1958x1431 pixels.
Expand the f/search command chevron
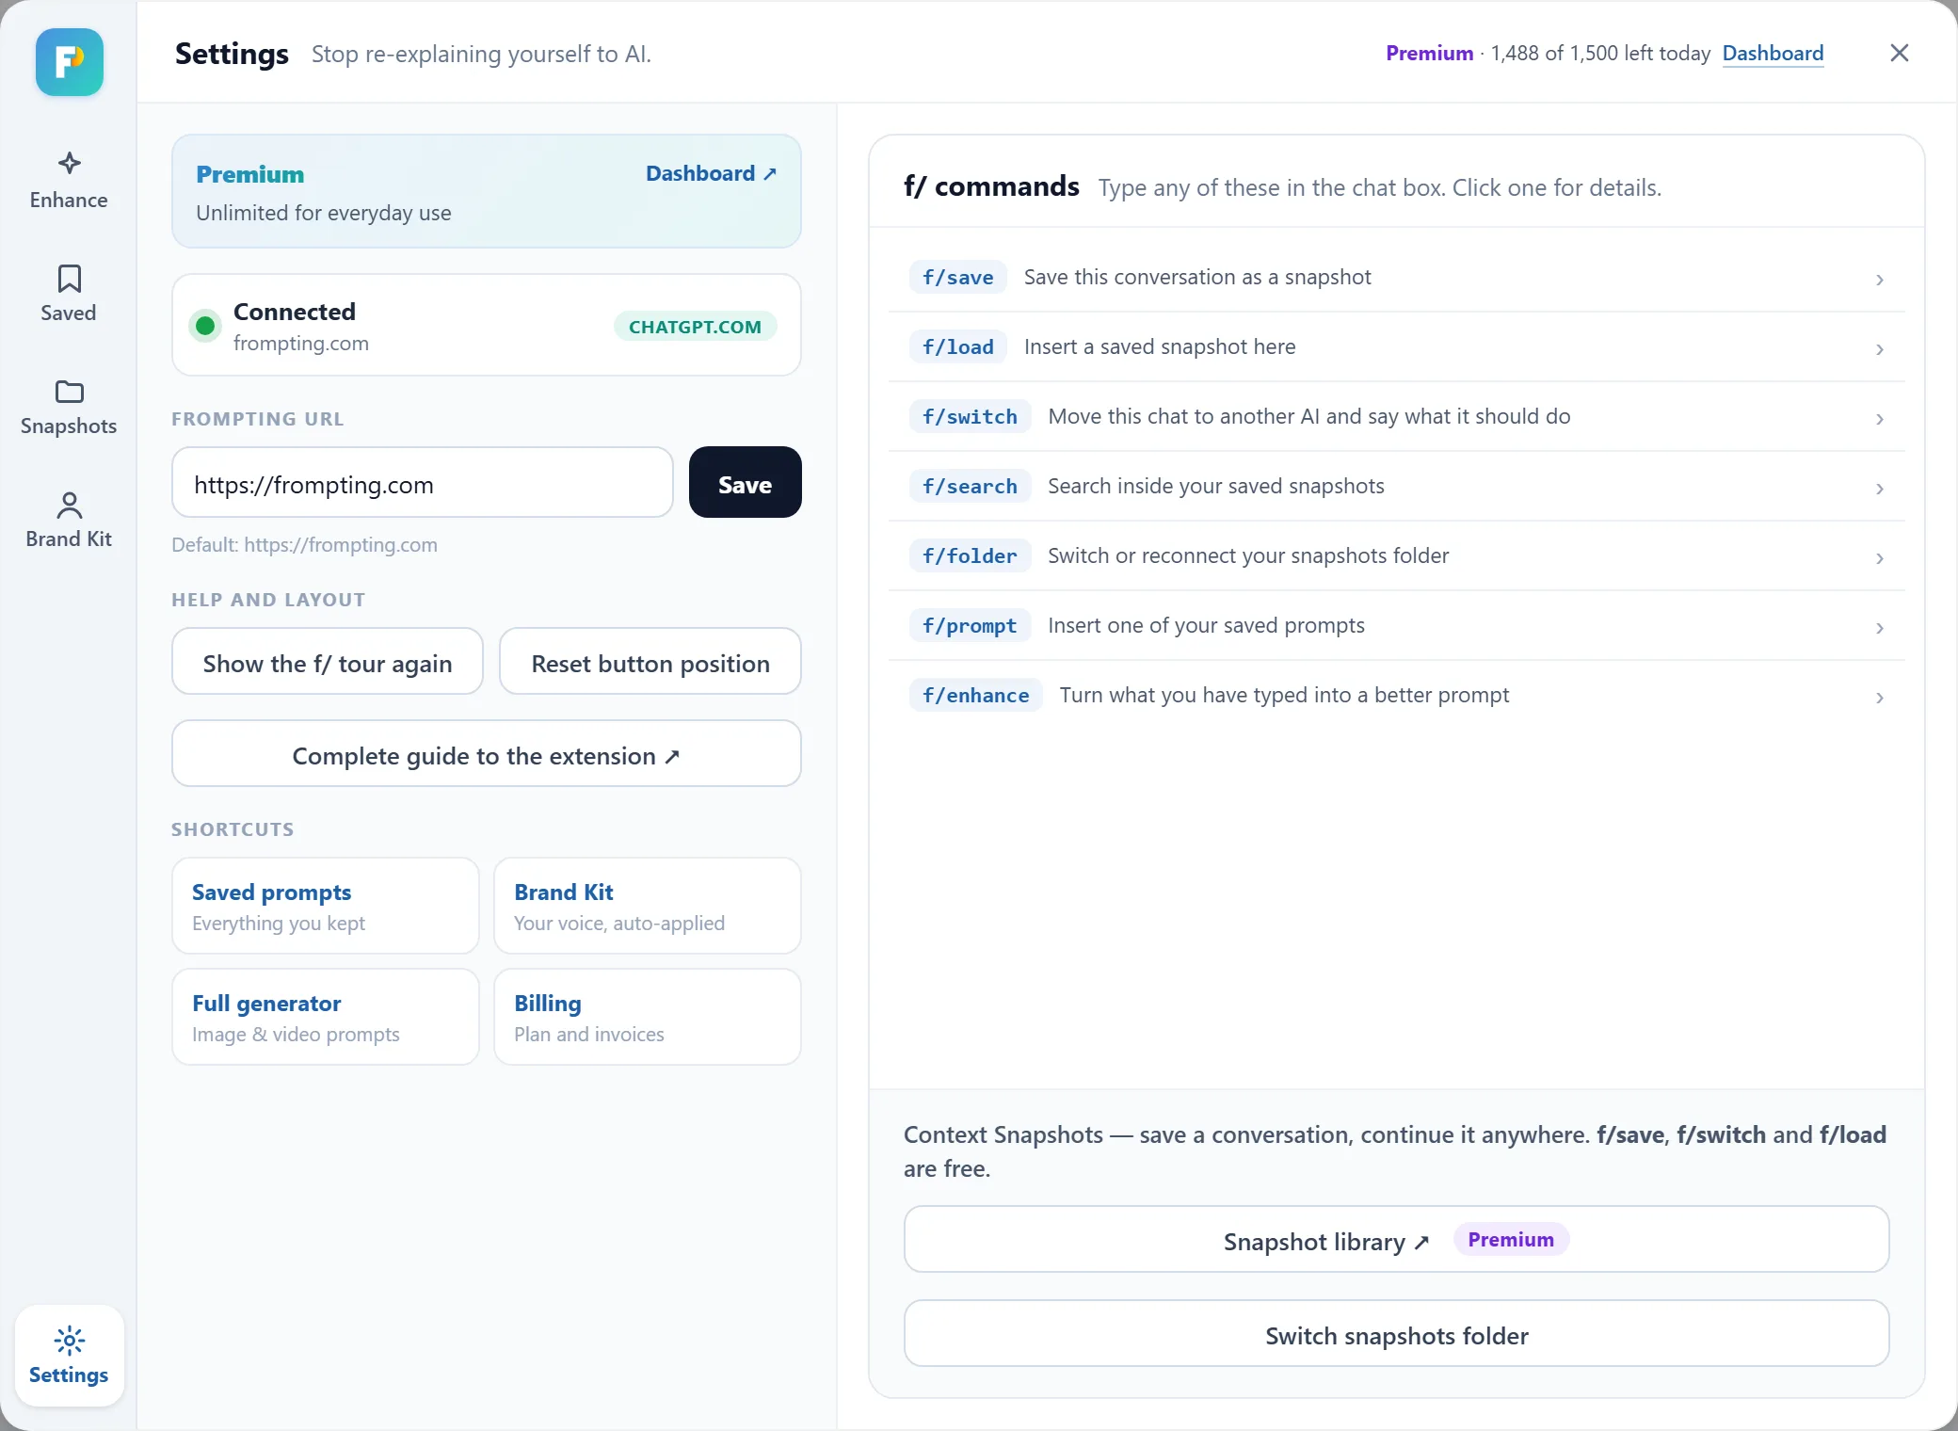pos(1879,489)
